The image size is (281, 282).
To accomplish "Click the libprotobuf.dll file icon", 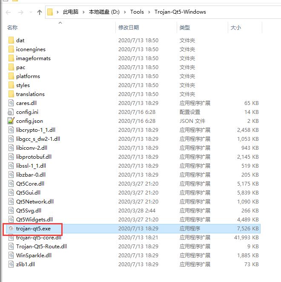I will pyautogui.click(x=11, y=157).
